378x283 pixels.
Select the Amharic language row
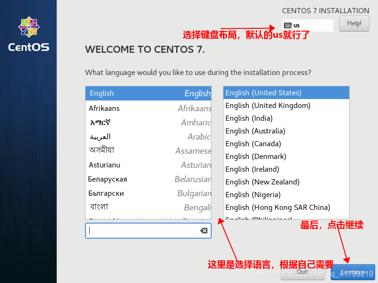pos(148,123)
